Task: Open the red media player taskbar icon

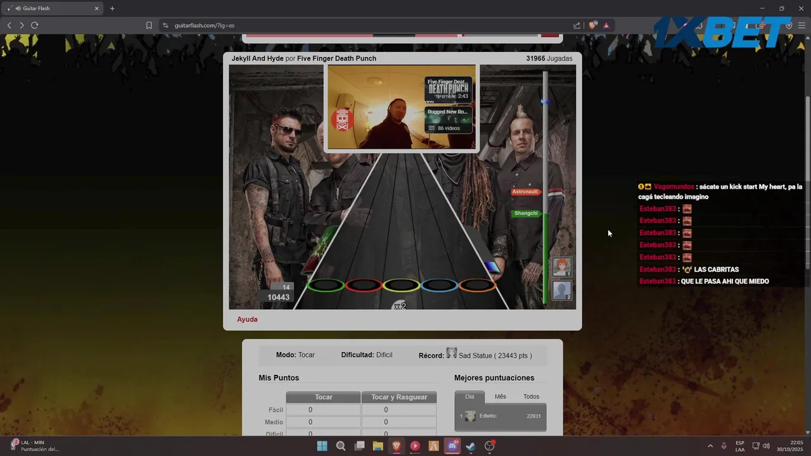Action: [415, 446]
